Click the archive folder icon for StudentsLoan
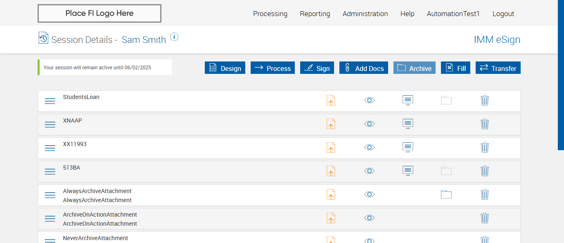This screenshot has height=243, width=564. point(446,100)
